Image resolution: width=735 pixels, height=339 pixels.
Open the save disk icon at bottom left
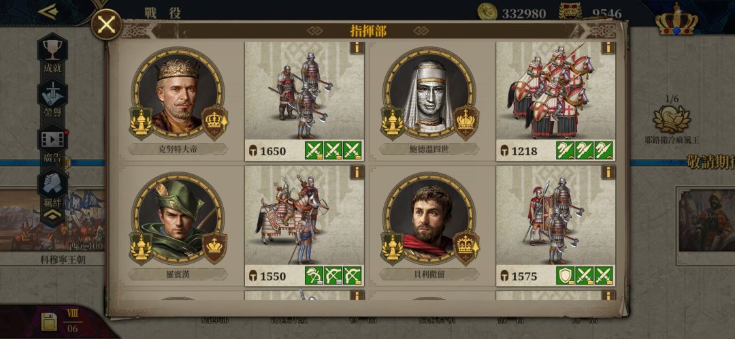[49, 322]
